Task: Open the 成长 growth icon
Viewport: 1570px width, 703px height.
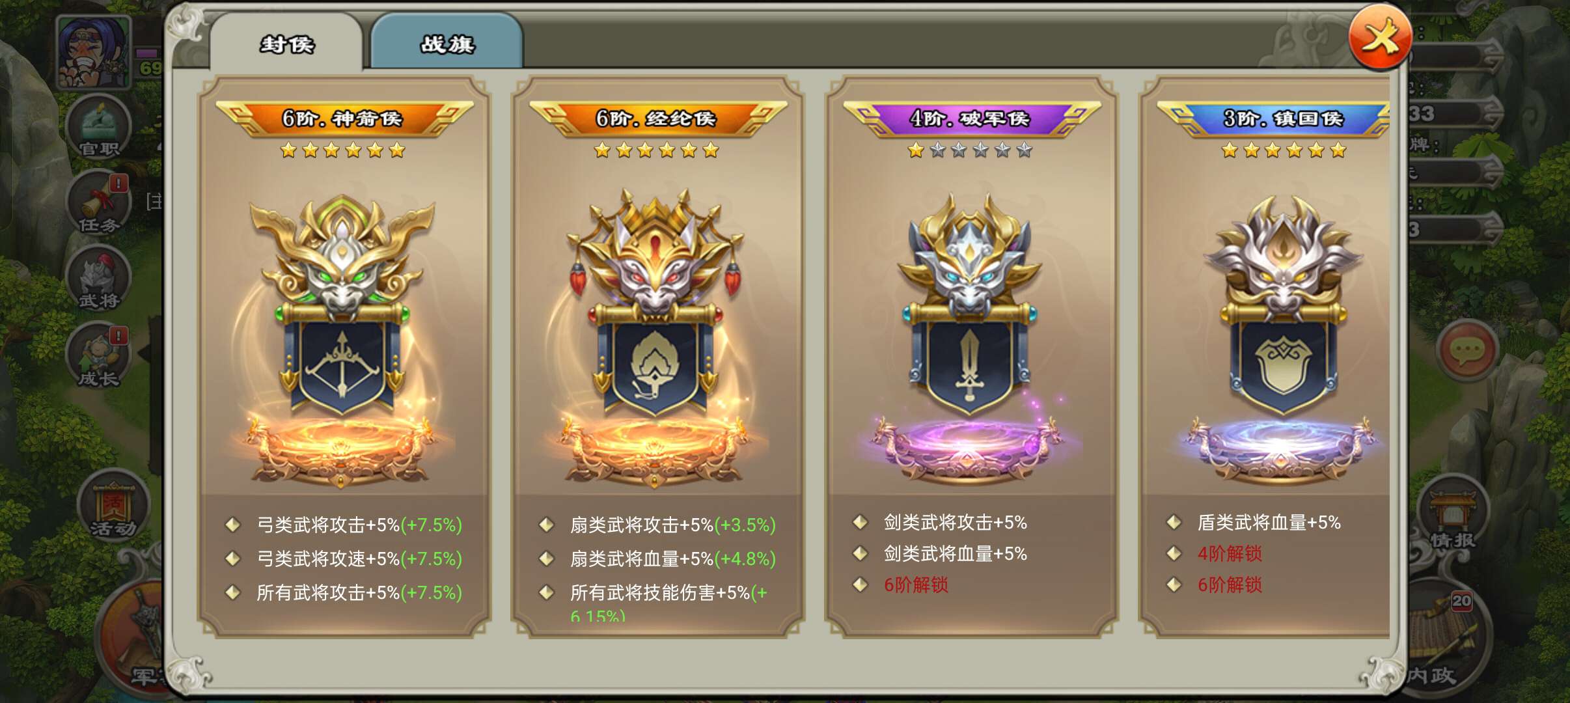Action: point(99,355)
